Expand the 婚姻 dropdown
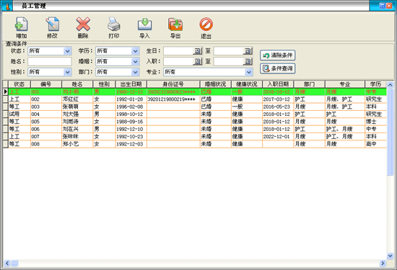 135,61
